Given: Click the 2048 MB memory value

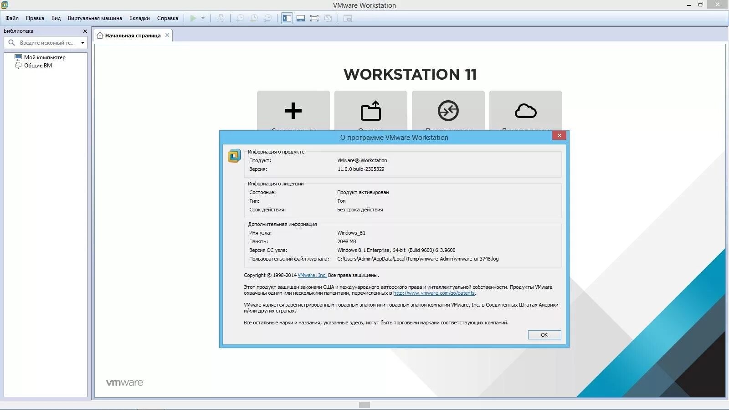Looking at the screenshot, I should tap(347, 241).
